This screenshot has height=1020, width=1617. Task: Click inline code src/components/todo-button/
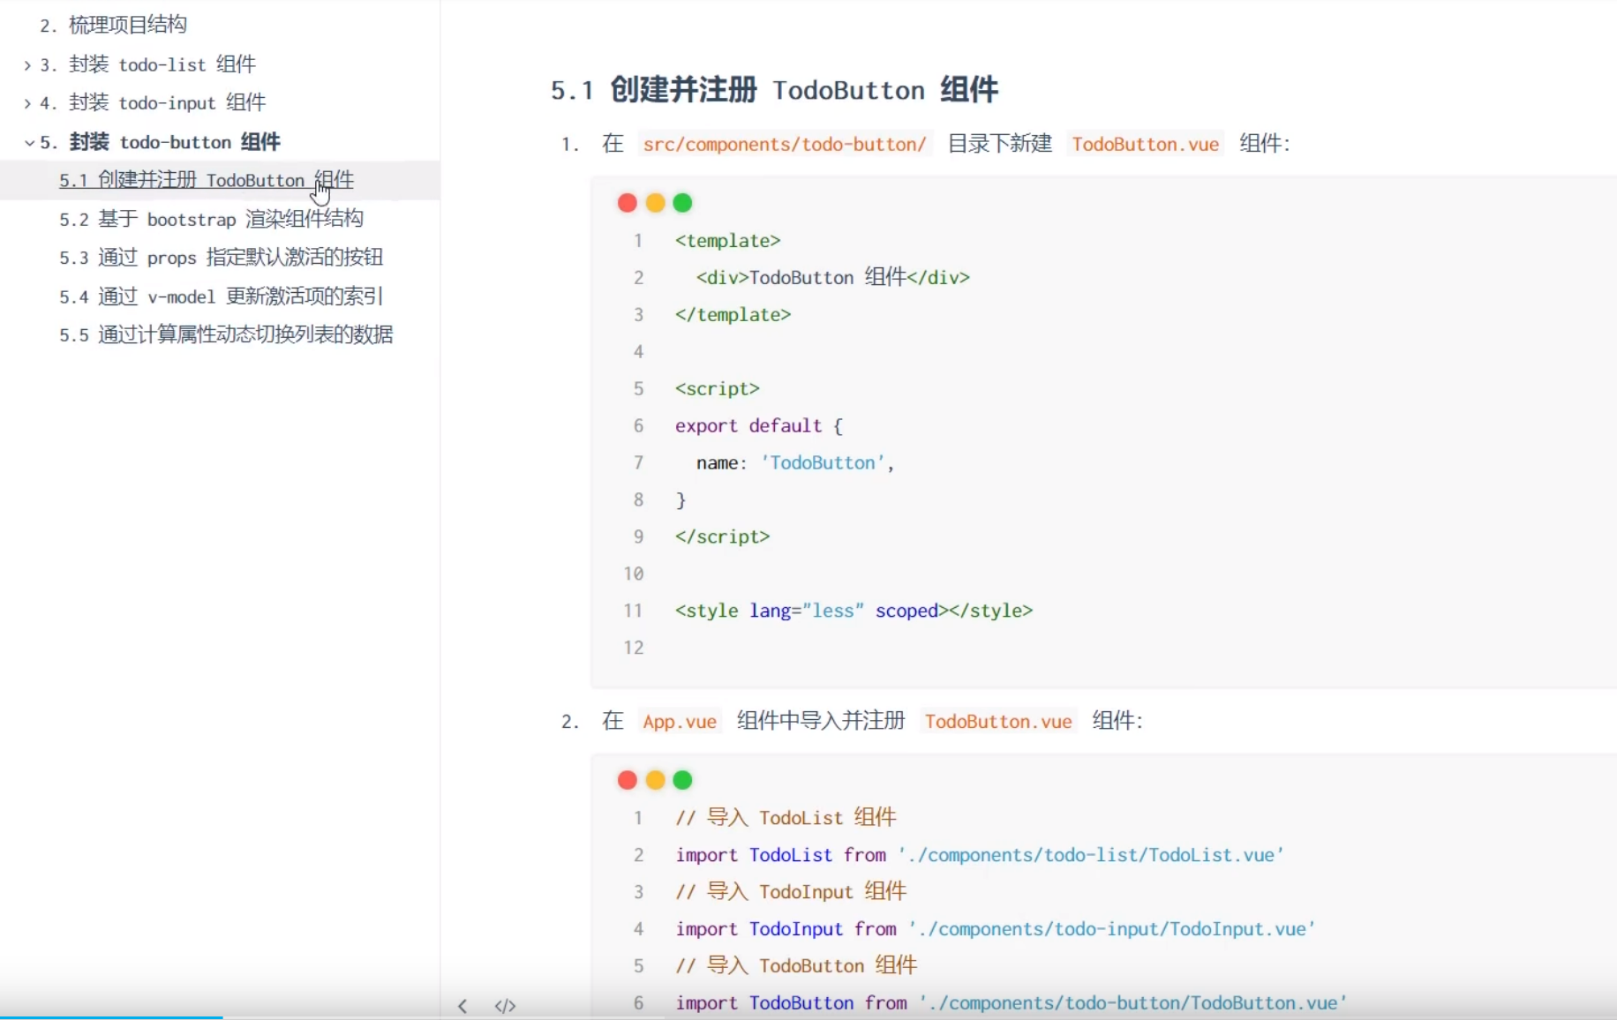[785, 144]
